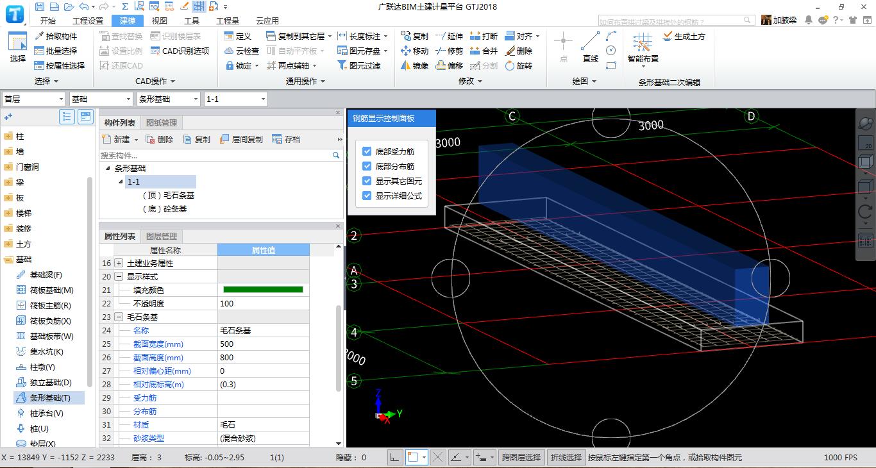Click 层间复制 in component list
This screenshot has width=876, height=468.
pos(240,139)
